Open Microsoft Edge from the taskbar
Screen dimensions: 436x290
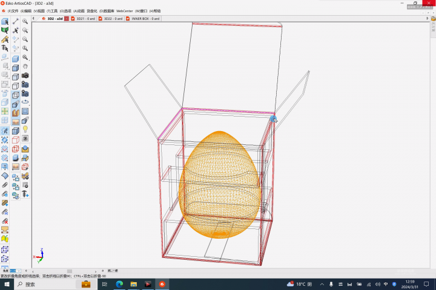click(x=119, y=284)
